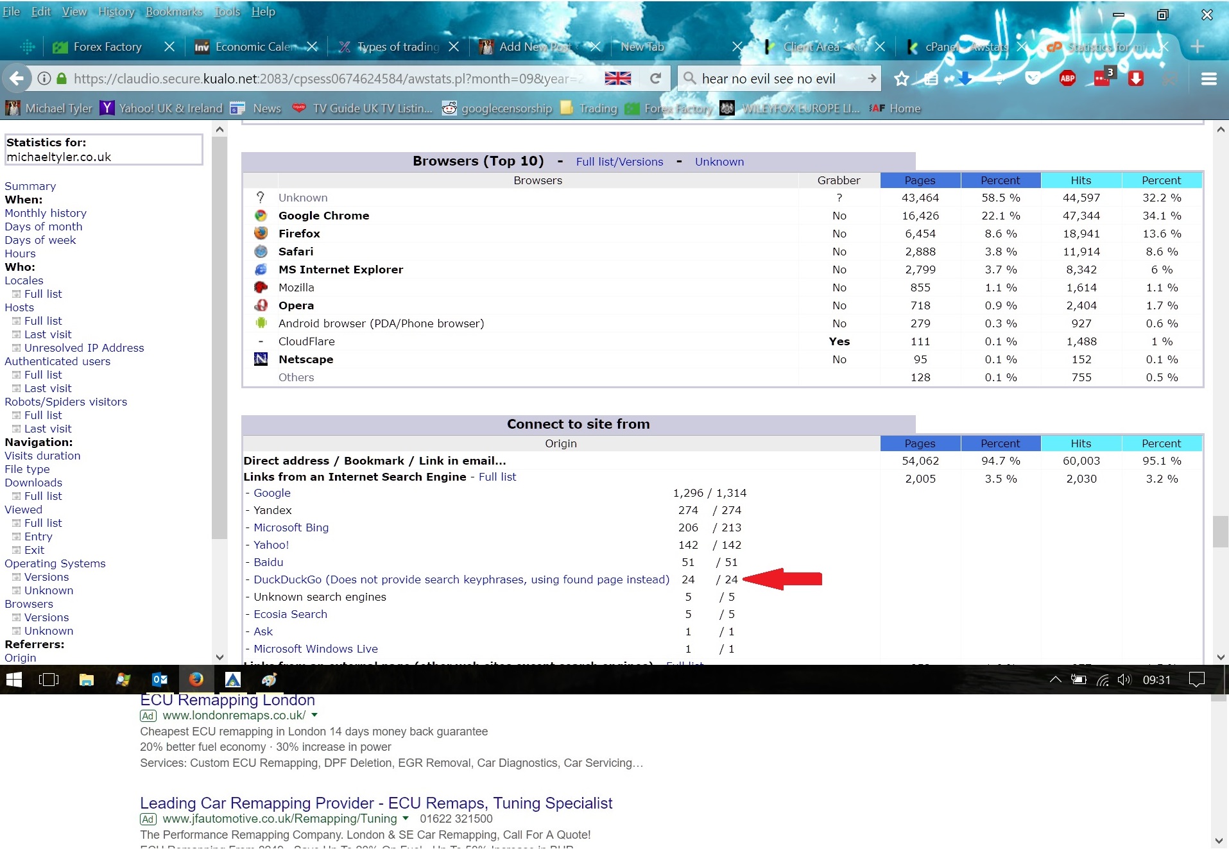Open the TV Guide UK bookmark
This screenshot has height=849, width=1229.
click(363, 108)
